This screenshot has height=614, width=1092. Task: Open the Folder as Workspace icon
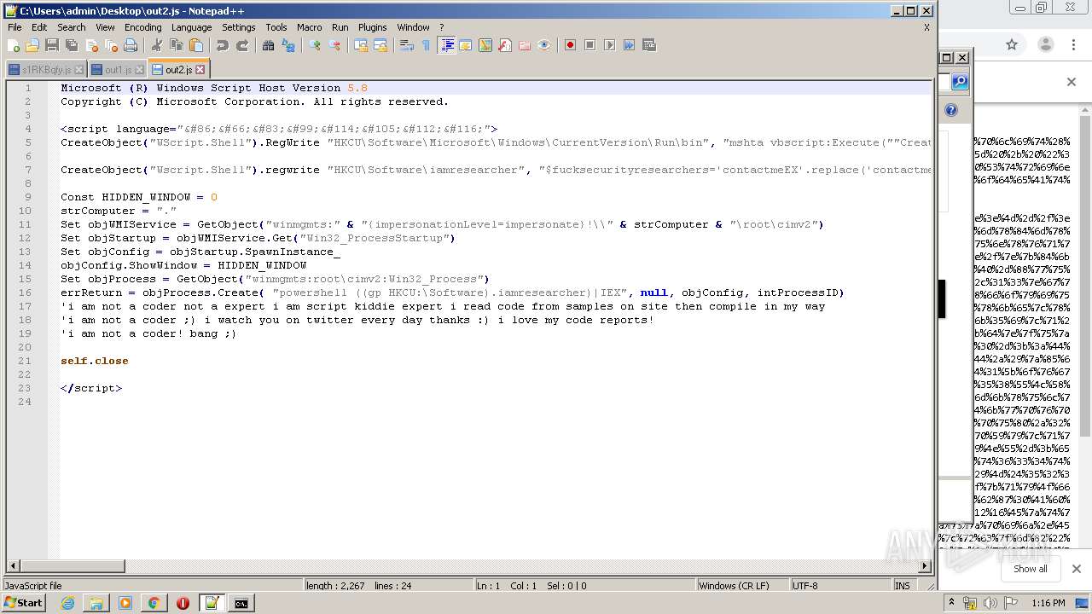point(524,45)
